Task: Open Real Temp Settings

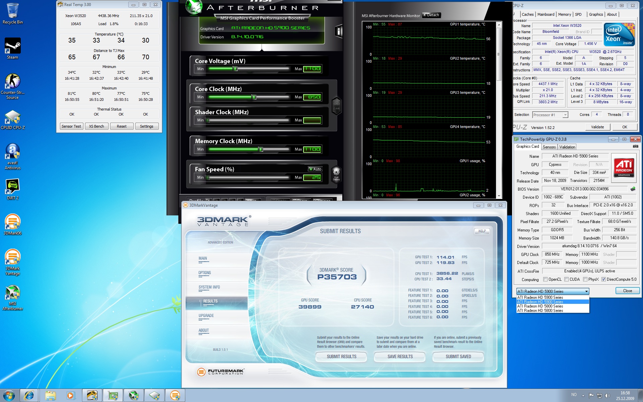Action: pyautogui.click(x=147, y=126)
